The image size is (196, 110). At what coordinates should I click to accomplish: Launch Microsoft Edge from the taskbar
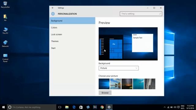tap(74, 107)
